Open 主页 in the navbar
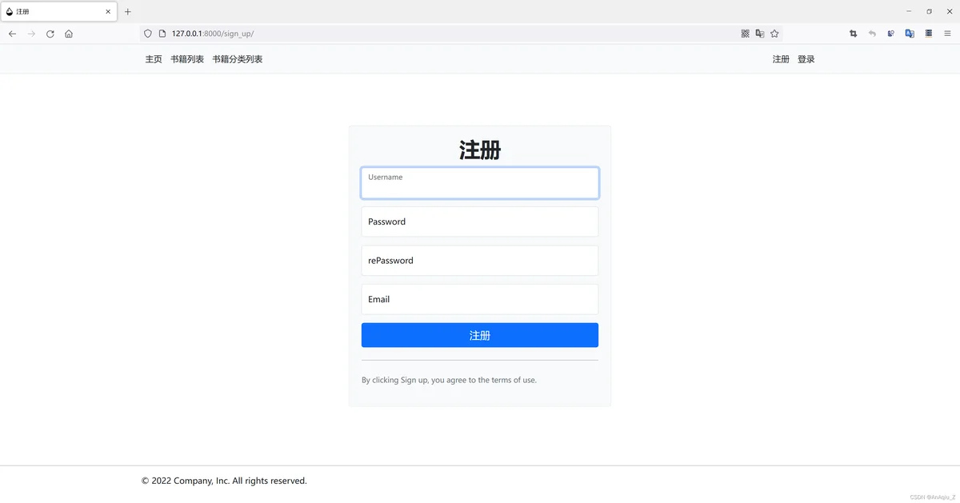The width and height of the screenshot is (960, 503). coord(154,59)
